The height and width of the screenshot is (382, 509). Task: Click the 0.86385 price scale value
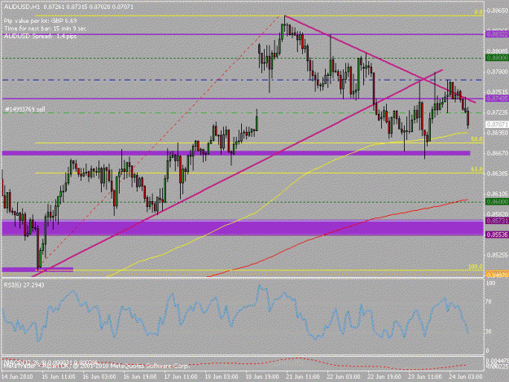point(497,173)
